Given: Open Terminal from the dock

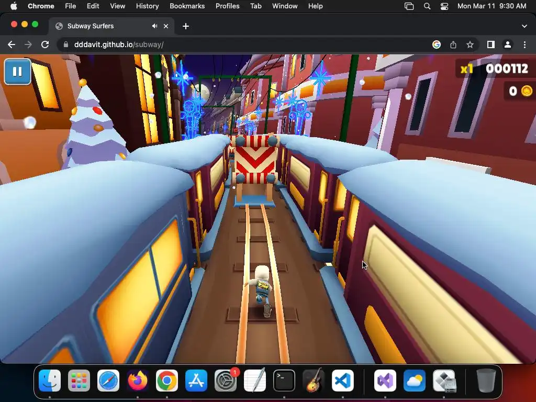Looking at the screenshot, I should tap(284, 381).
